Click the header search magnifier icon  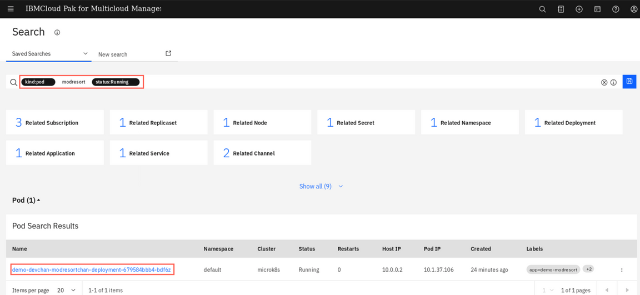(542, 9)
